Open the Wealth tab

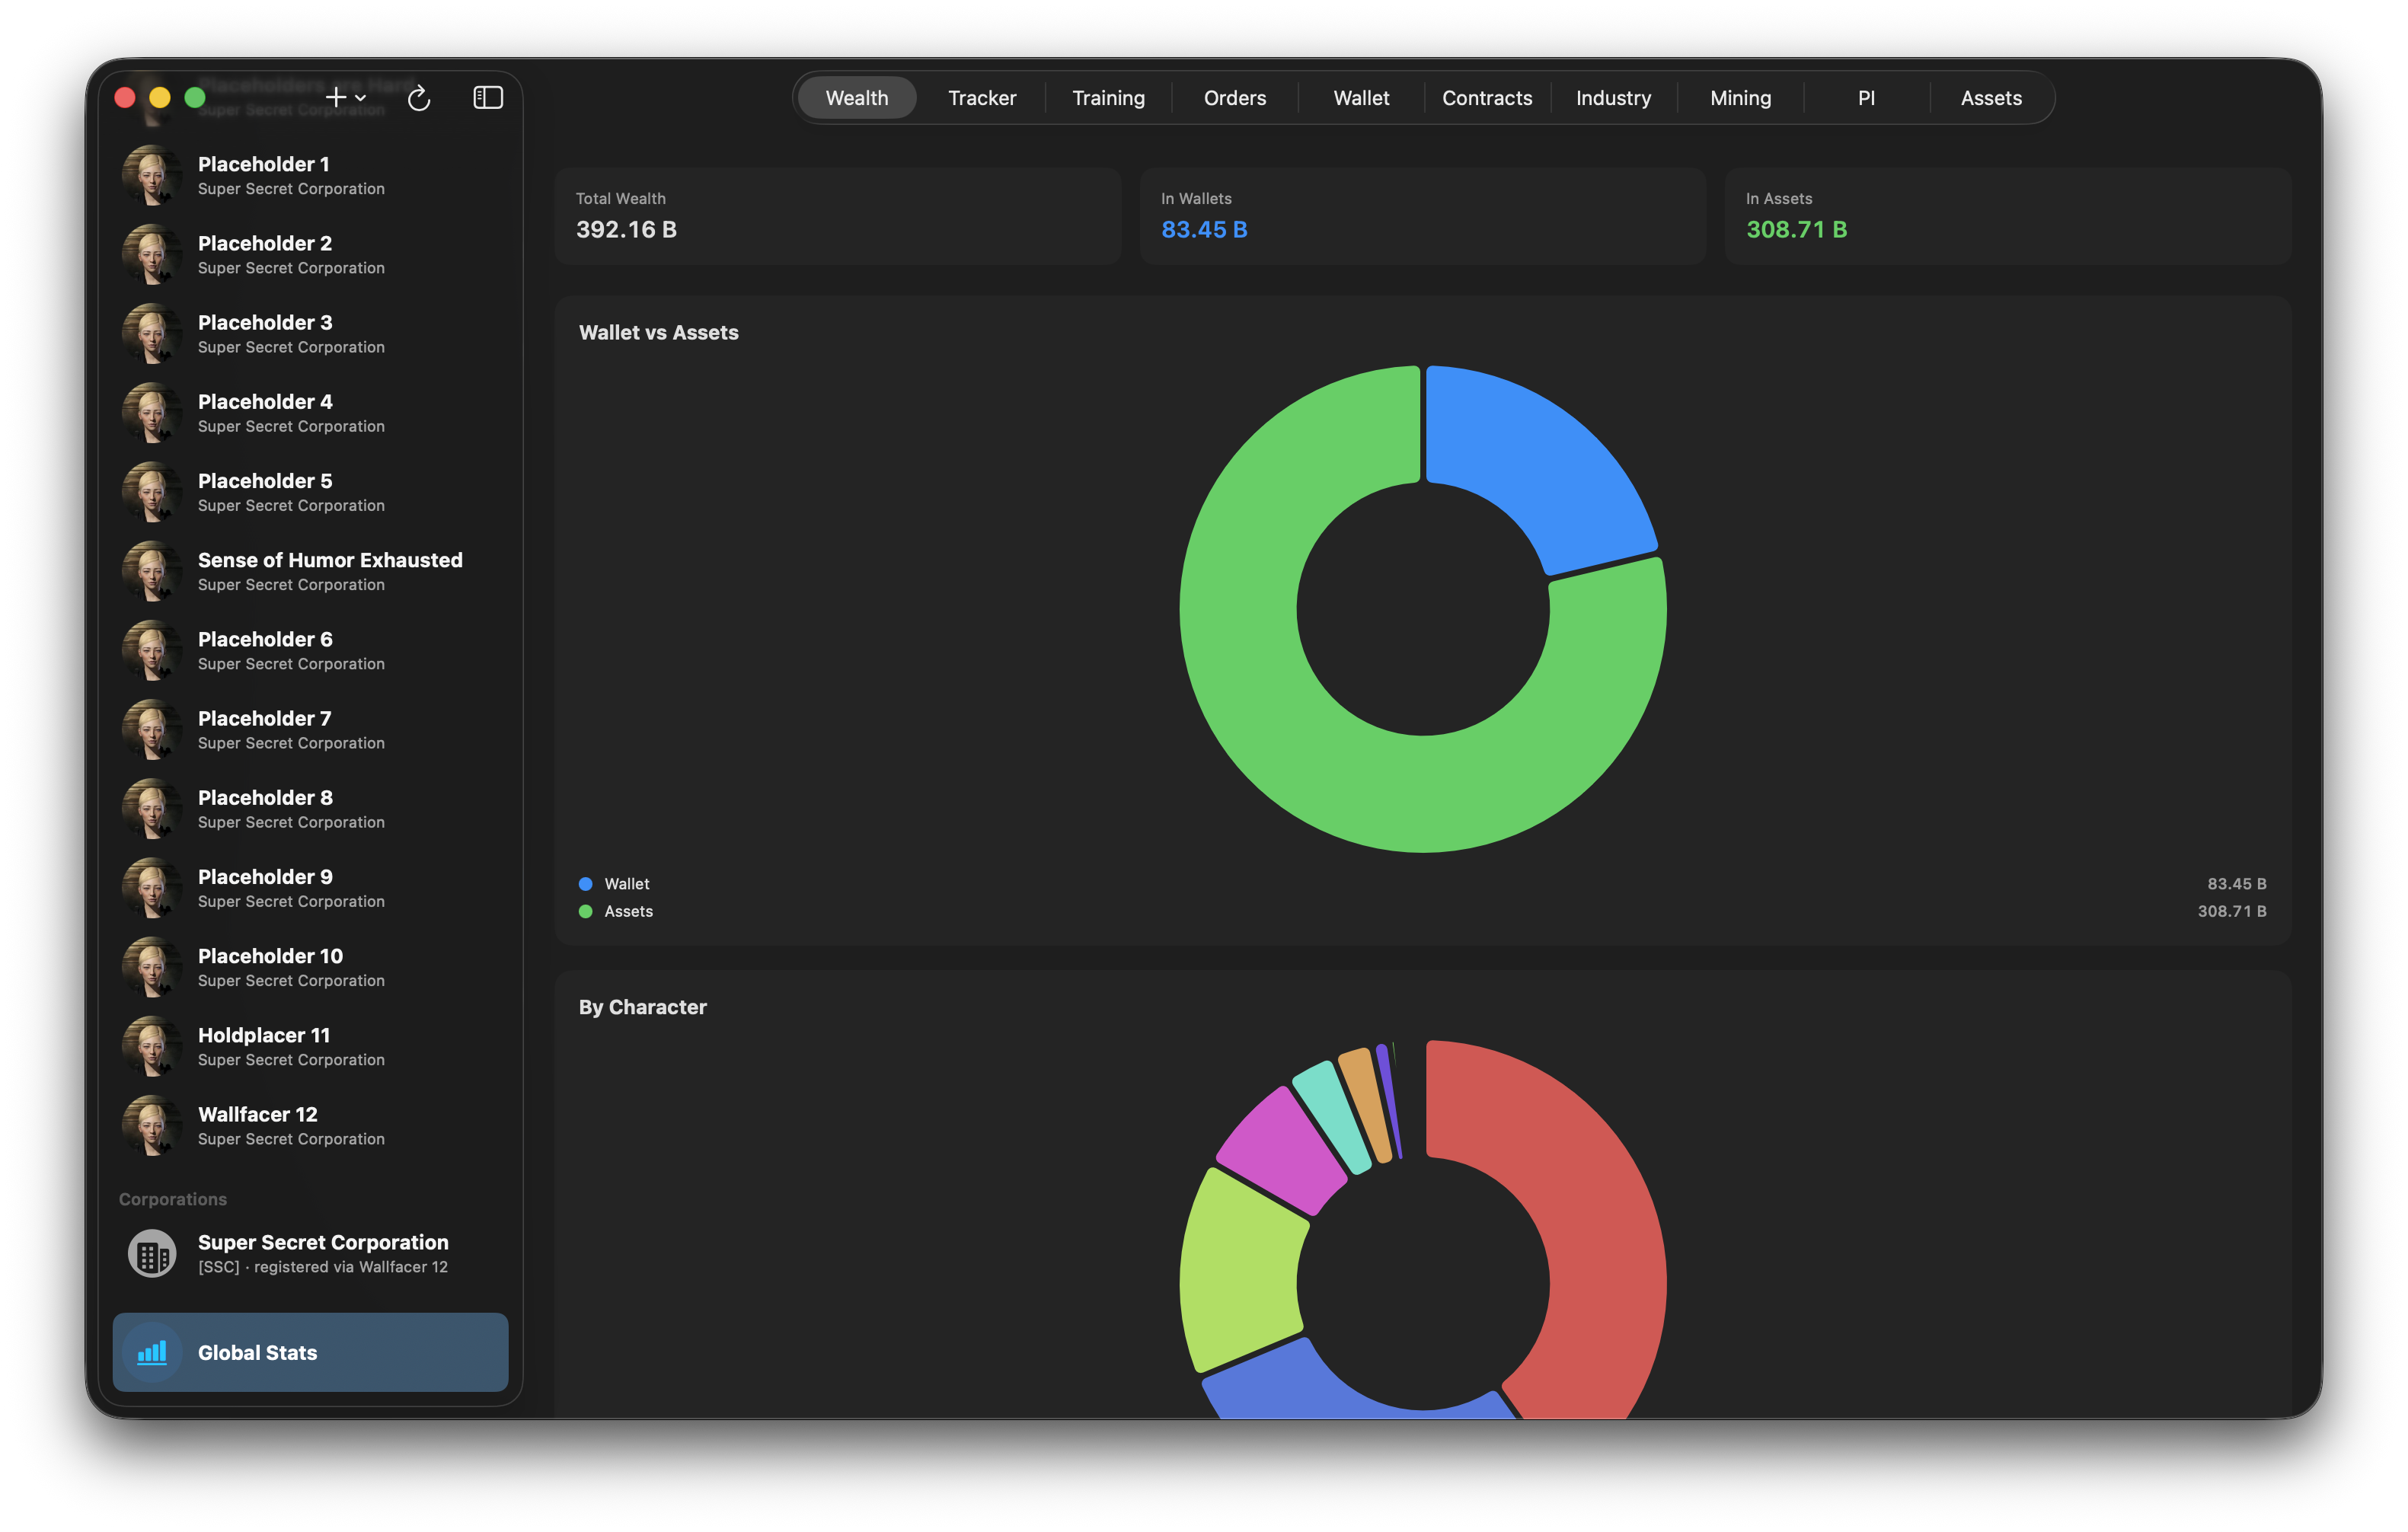point(857,98)
